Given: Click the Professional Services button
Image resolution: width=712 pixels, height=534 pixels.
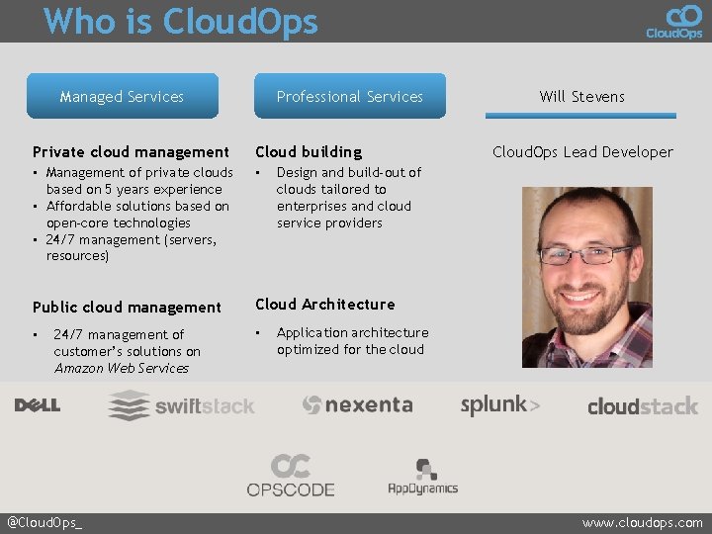Looking at the screenshot, I should click(350, 96).
